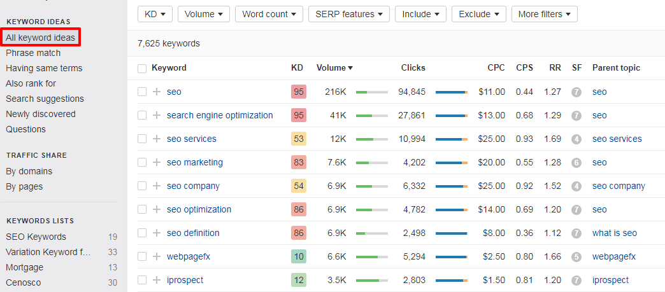This screenshot has width=665, height=292.
Task: Open SF badge for 'seo optimization' row
Action: [x=576, y=209]
